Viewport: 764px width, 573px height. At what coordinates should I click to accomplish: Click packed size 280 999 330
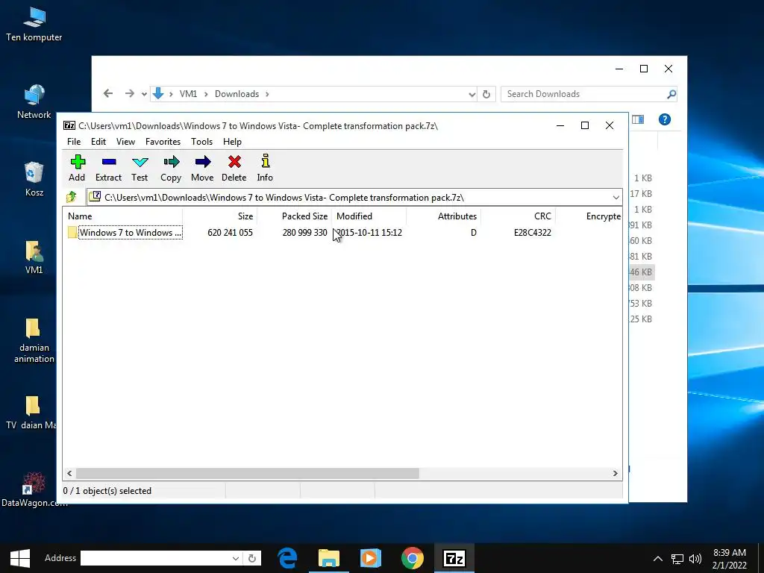304,233
